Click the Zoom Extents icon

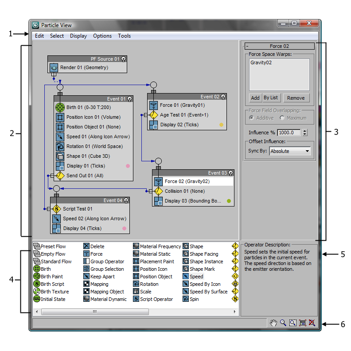click(303, 323)
